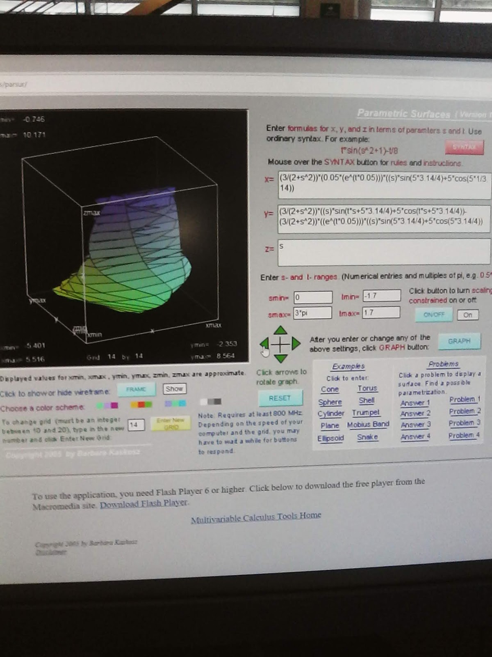This screenshot has height=657, width=492.
Task: Click the y= formula input field
Action: (383, 219)
